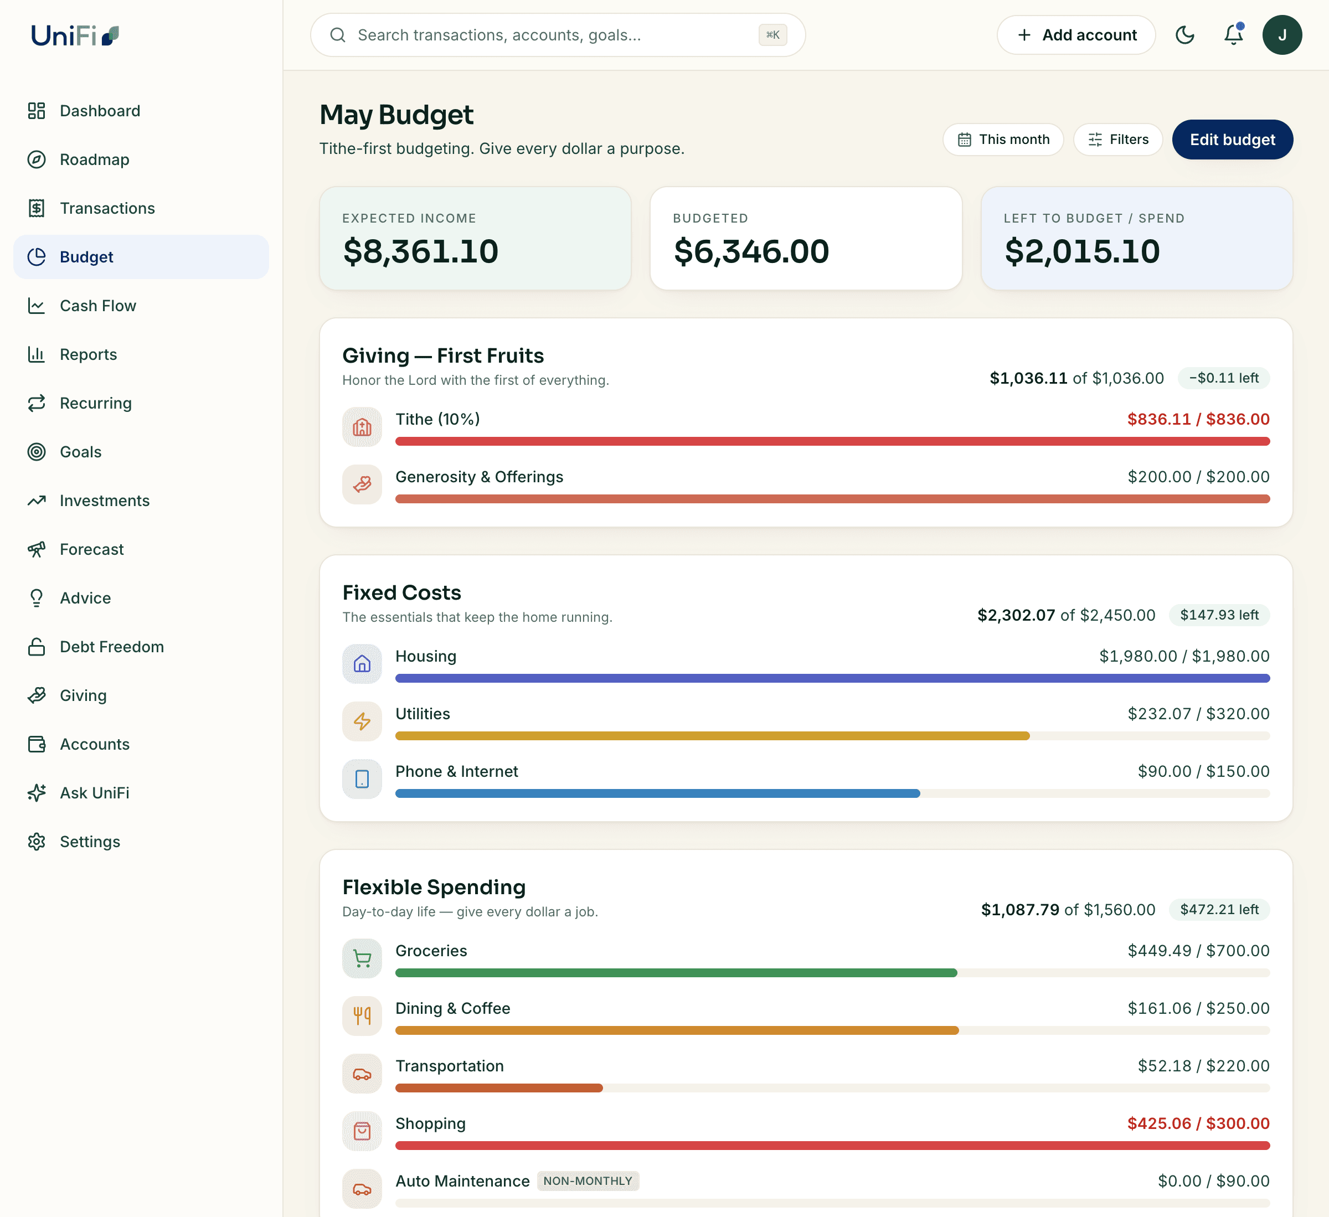Click the Tithe red progress bar
Image resolution: width=1329 pixels, height=1217 pixels.
tap(832, 442)
